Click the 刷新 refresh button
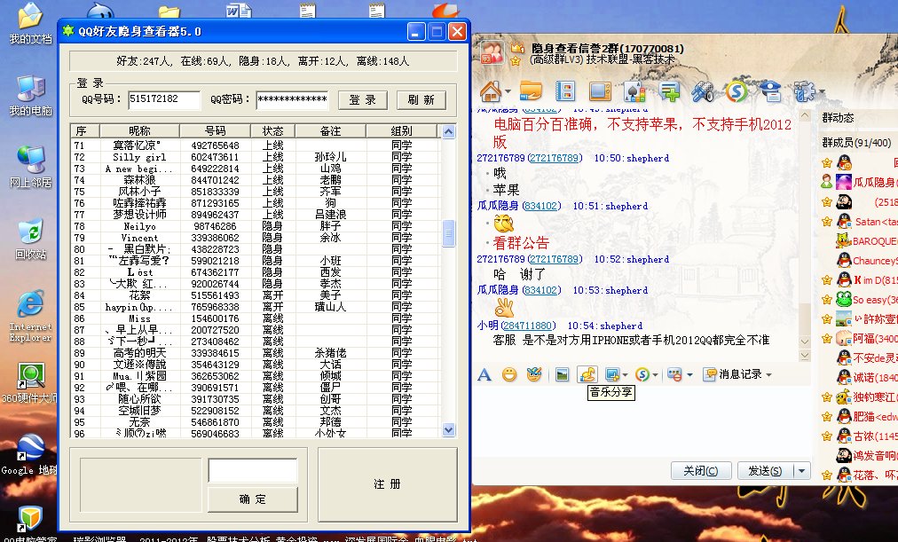This screenshot has width=898, height=542. 421,100
